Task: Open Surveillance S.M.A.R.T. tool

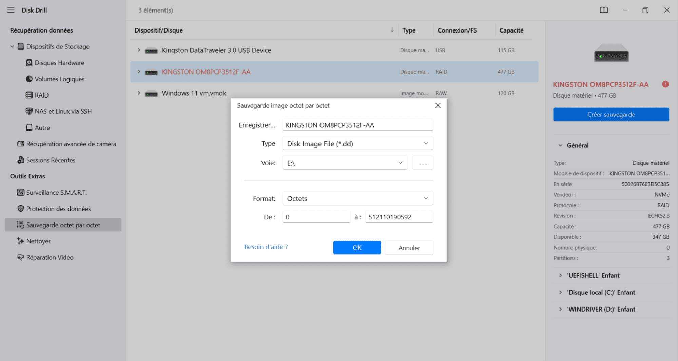Action: click(x=57, y=192)
